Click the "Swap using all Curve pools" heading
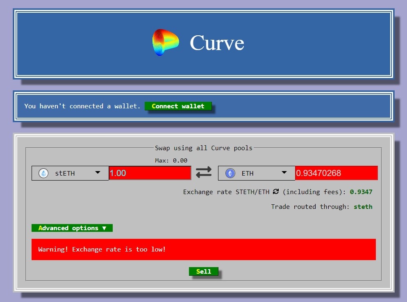Image resolution: width=407 pixels, height=302 pixels. click(x=203, y=148)
